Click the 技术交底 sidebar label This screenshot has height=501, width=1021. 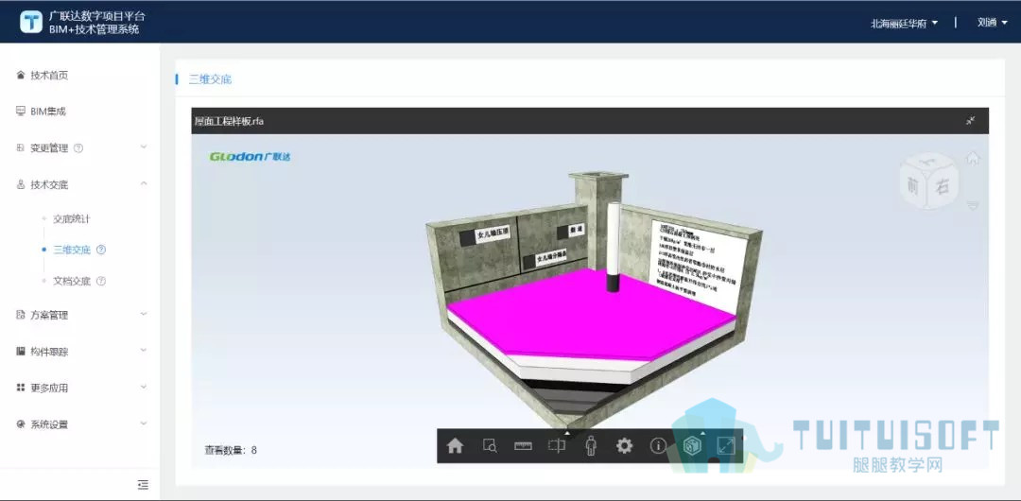click(x=49, y=185)
